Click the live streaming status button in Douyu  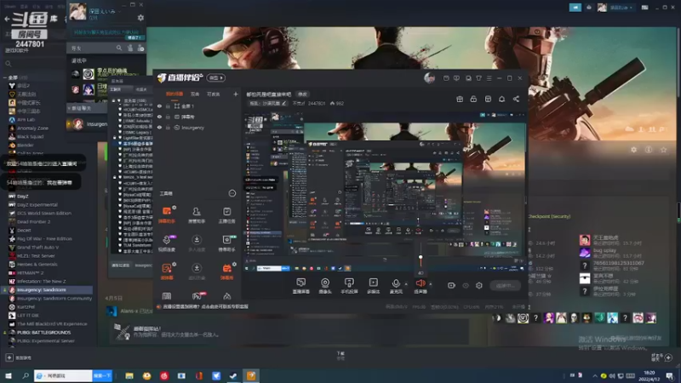tap(505, 285)
